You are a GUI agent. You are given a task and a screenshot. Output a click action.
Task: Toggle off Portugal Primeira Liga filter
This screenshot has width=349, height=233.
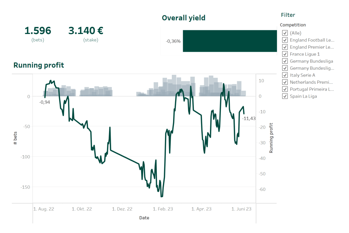click(x=285, y=89)
